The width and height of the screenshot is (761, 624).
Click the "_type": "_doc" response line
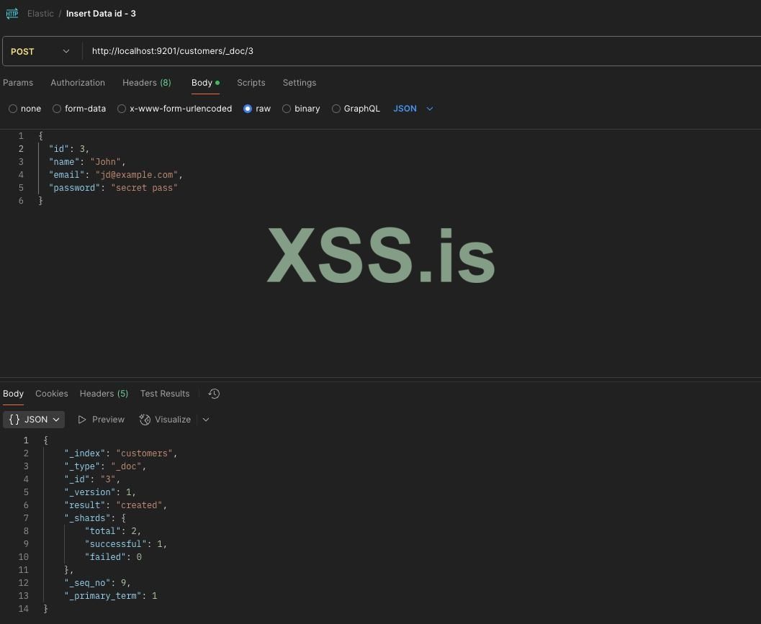tap(105, 466)
